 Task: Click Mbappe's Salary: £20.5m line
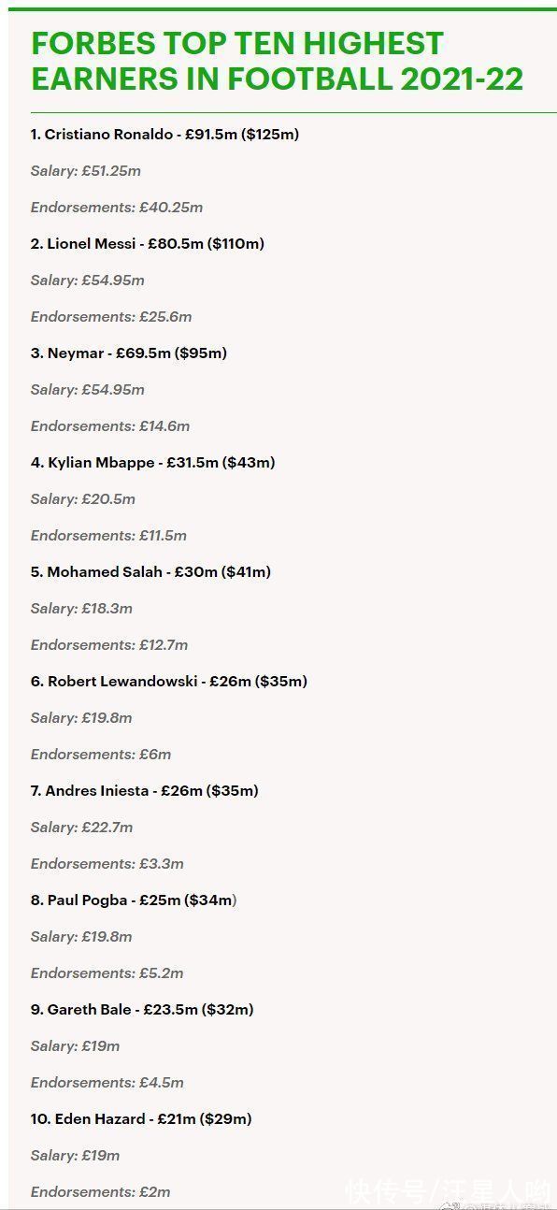tap(83, 499)
